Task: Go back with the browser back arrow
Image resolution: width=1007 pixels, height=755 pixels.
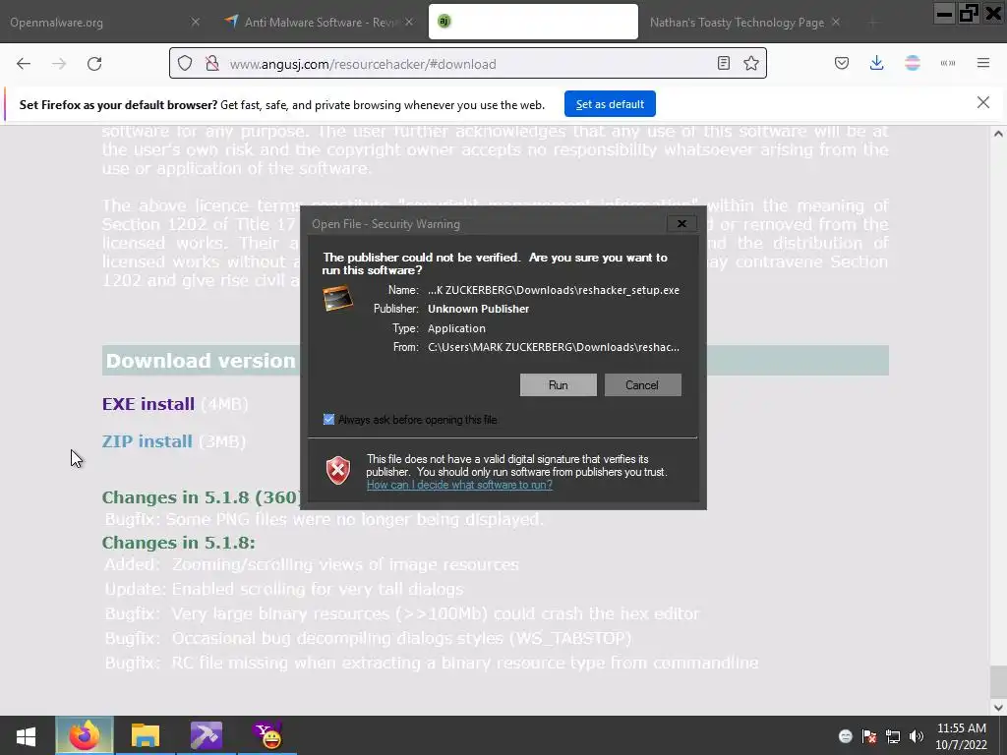Action: click(24, 64)
